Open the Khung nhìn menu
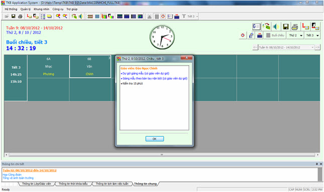This screenshot has height=192, width=324. [x=42, y=9]
